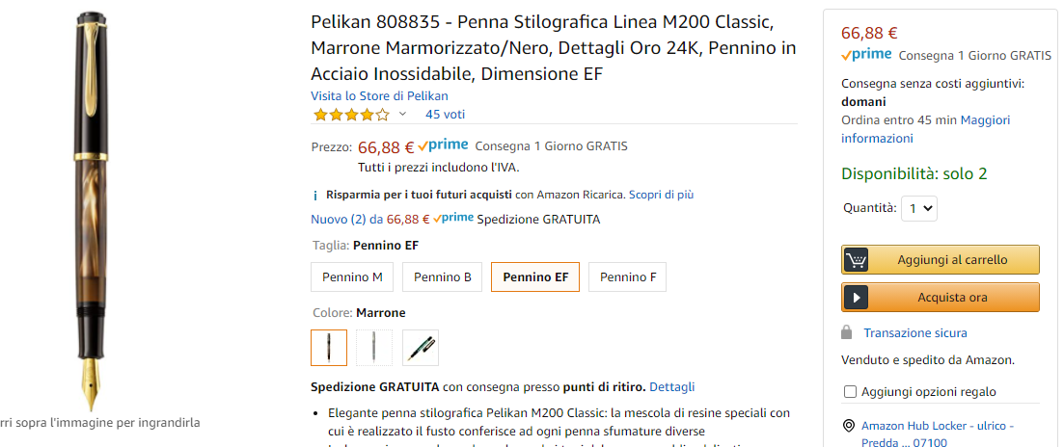Click the play icon on Acquista ora
Viewport: 1064px width, 447px height.
856,298
